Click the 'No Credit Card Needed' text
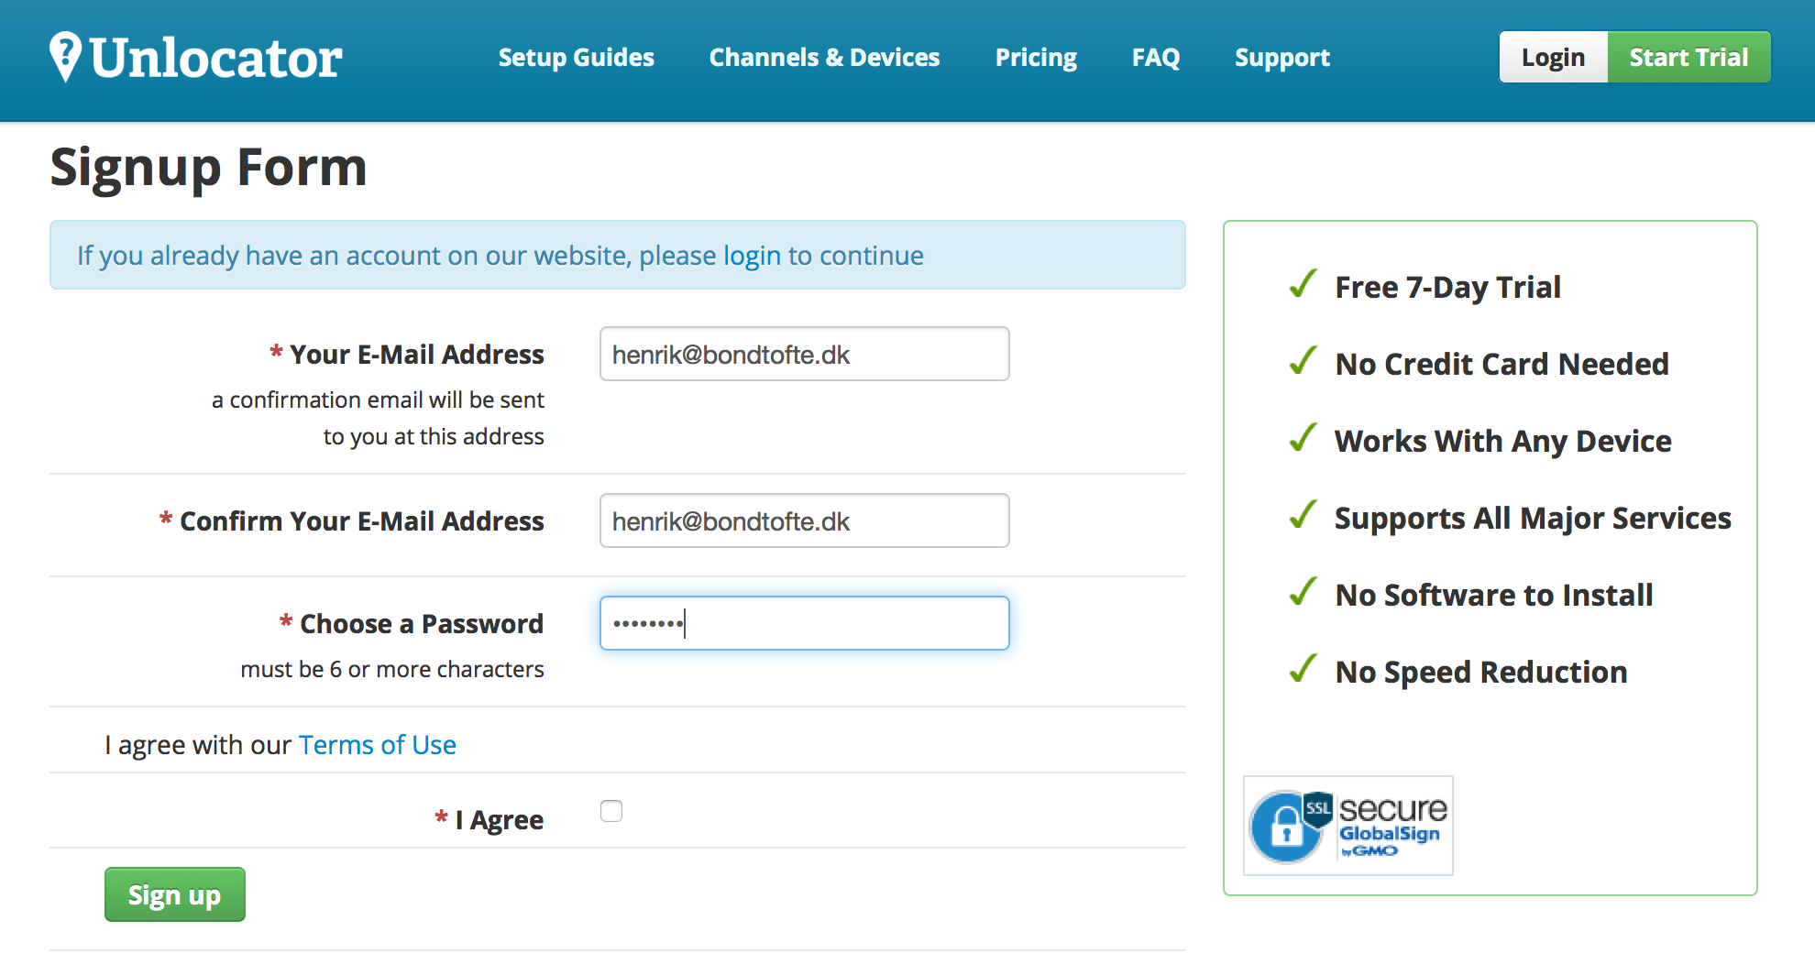 [x=1501, y=365]
